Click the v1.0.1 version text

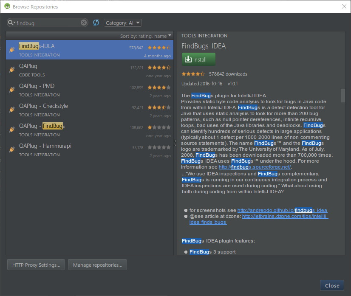(x=232, y=84)
